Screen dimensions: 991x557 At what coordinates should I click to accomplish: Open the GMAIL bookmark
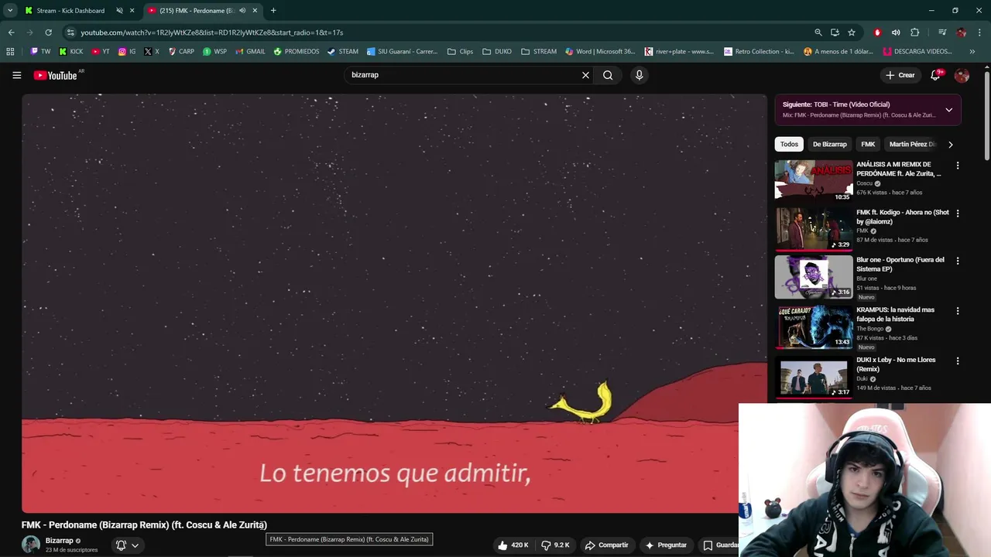point(249,52)
